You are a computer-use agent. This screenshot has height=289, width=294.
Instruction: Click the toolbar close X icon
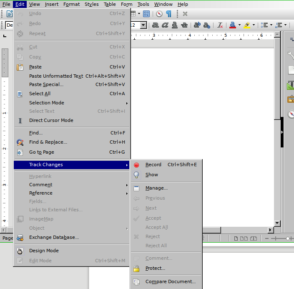[185, 14]
